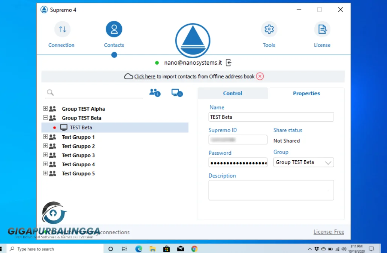Screen dimensions: 387x253
Task: Click the 'Not Shared' share status text
Action: (x=287, y=141)
